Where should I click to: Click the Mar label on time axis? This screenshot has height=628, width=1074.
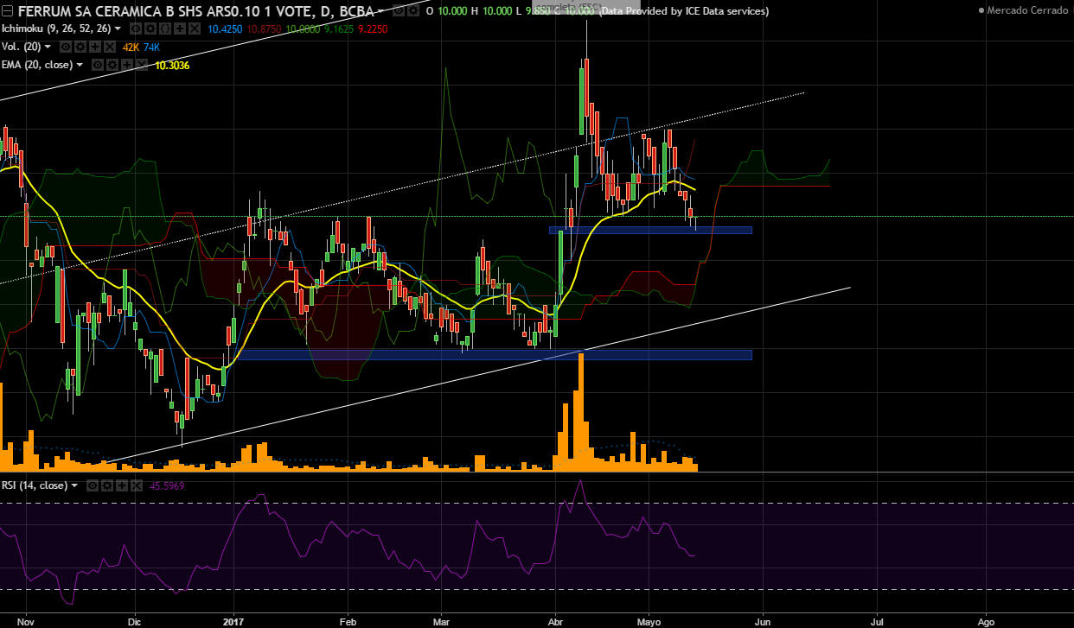pos(443,620)
